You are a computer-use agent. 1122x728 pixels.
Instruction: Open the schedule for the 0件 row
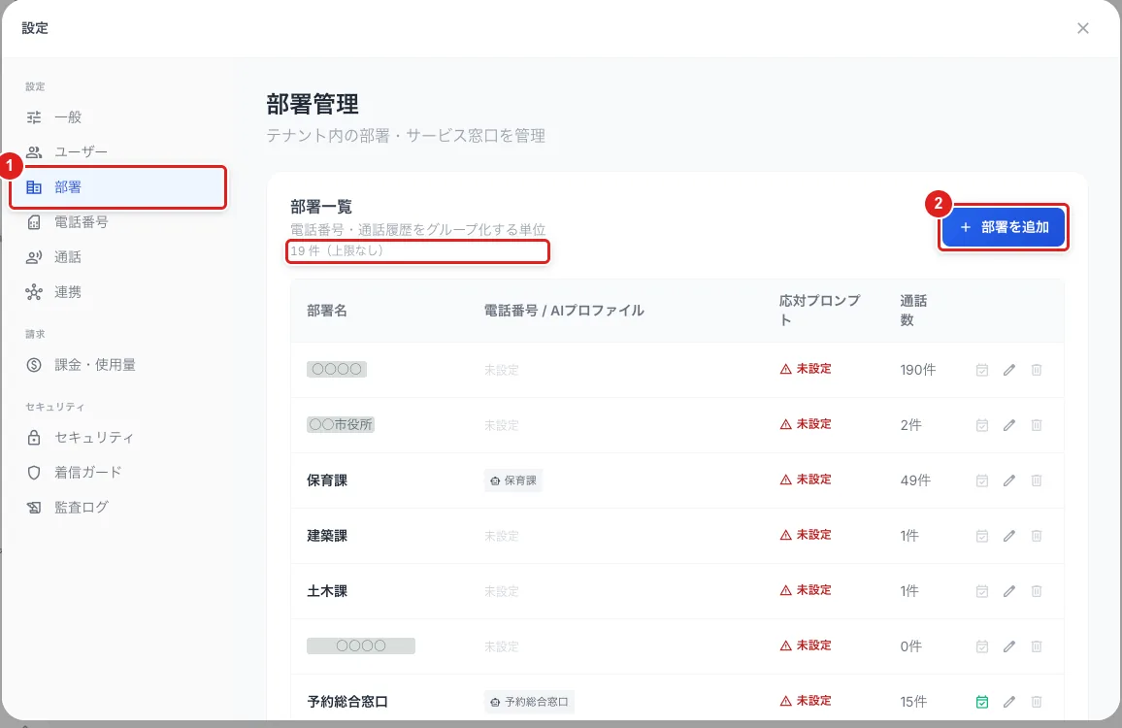982,646
